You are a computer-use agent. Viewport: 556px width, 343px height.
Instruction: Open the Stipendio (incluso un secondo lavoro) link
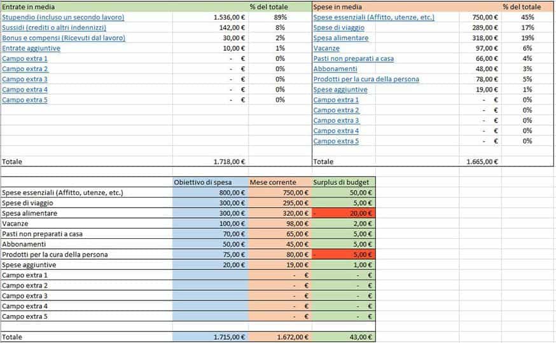tap(63, 17)
